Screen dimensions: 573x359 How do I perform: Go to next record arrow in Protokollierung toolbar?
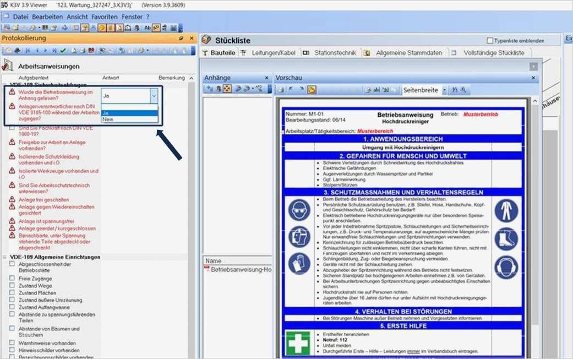point(45,51)
